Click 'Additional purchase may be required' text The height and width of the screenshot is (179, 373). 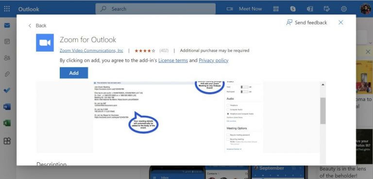pyautogui.click(x=215, y=51)
